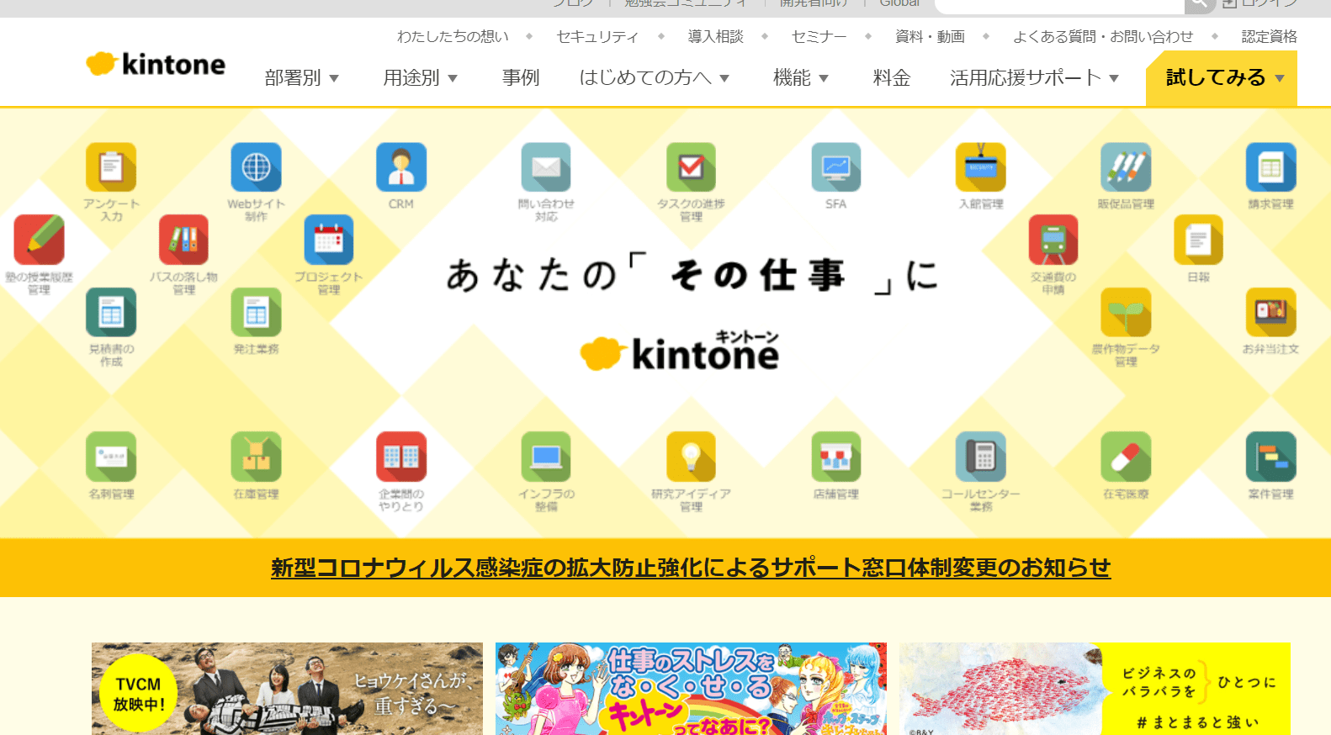
Task: Open the Webサイト制作 icon
Action: point(256,167)
